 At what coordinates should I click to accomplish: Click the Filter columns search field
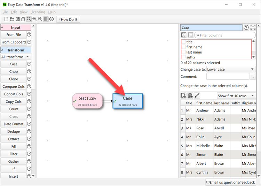tap(226, 35)
